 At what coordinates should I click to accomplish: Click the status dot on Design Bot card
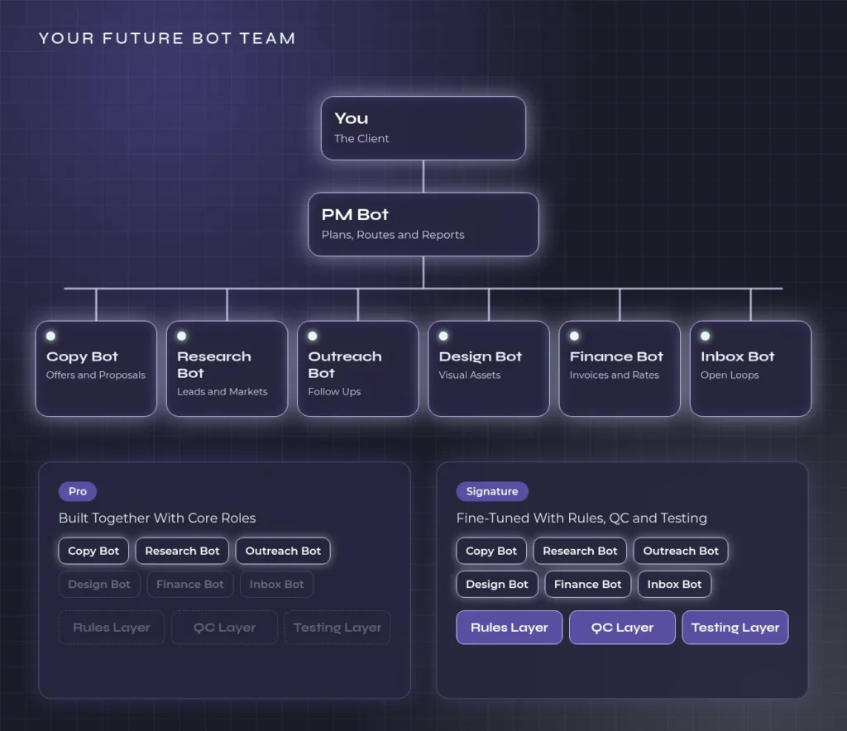tap(443, 337)
